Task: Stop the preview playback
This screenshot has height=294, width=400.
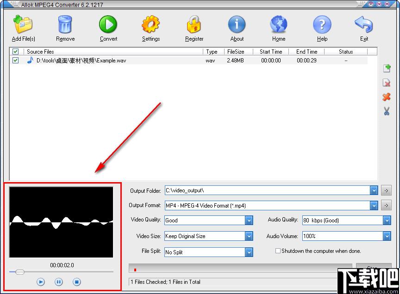Action: (77, 282)
